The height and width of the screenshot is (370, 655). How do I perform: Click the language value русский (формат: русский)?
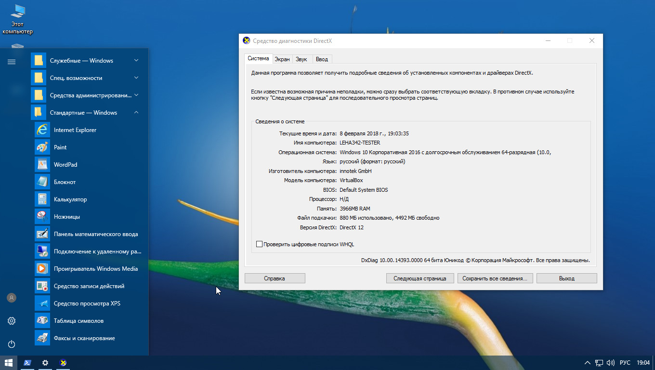[x=372, y=161]
